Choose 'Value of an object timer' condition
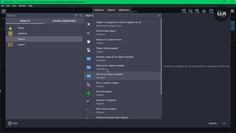This screenshot has height=133, width=236. click(122, 41)
